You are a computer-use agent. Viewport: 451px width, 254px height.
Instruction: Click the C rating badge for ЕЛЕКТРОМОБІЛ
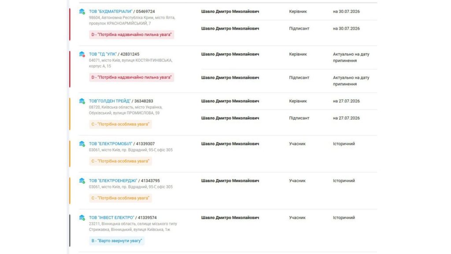pyautogui.click(x=120, y=161)
